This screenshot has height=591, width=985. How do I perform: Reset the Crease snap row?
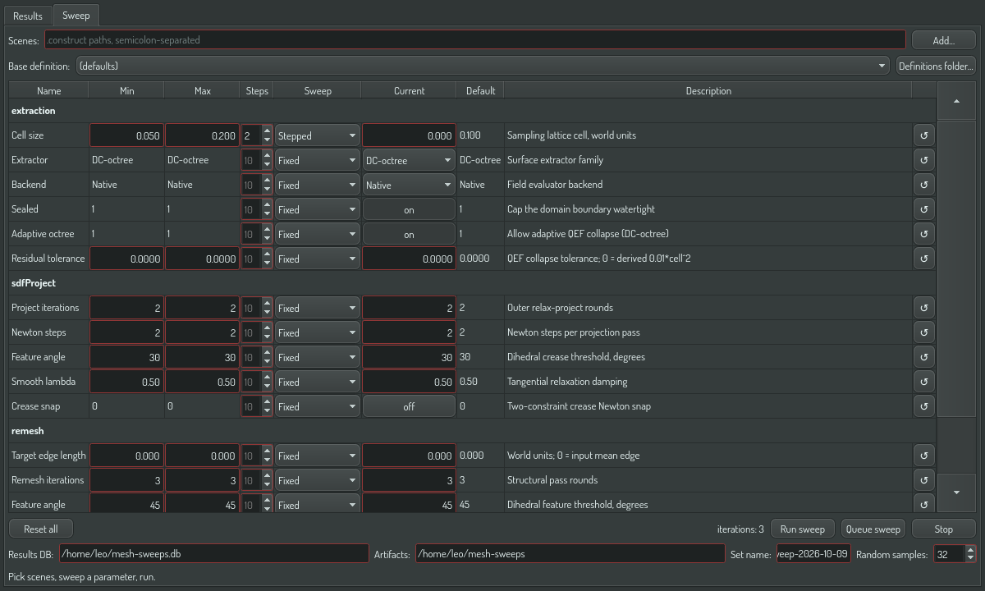[924, 406]
